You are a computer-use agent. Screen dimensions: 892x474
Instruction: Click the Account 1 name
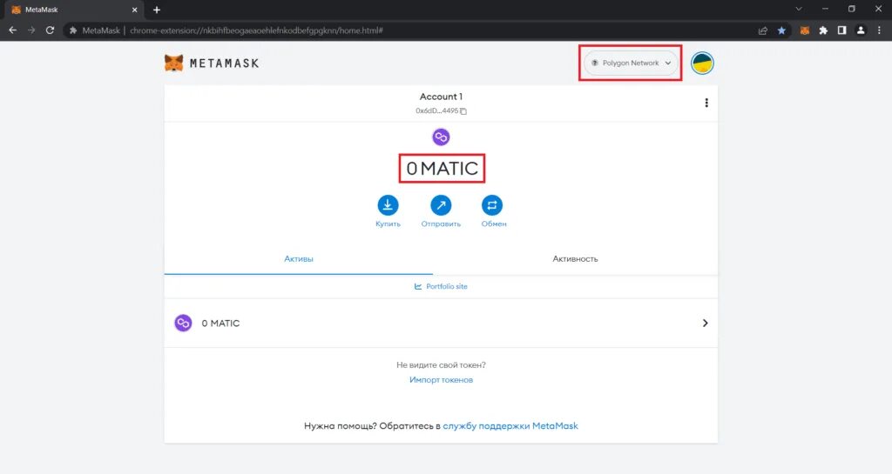pos(441,97)
